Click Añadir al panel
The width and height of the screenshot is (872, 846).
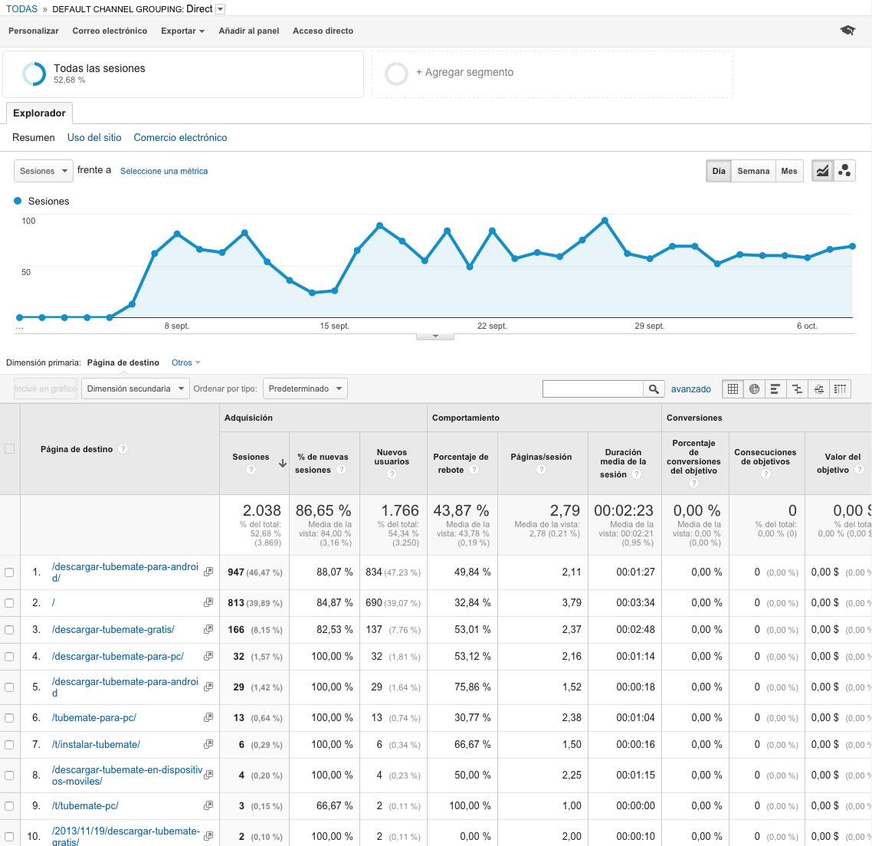[248, 31]
